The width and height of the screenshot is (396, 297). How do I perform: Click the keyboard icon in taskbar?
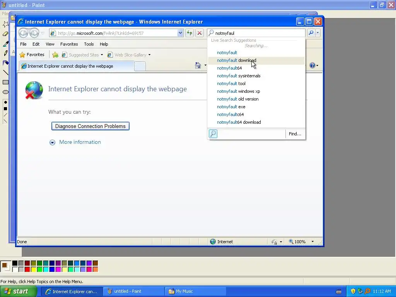tap(339, 292)
